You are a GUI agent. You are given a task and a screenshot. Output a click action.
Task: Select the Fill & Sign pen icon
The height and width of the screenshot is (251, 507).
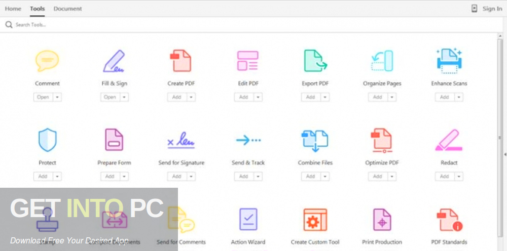114,61
